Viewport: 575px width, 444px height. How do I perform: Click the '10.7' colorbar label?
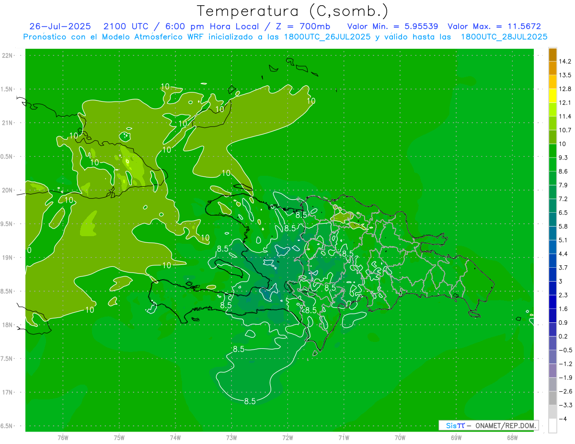565,130
